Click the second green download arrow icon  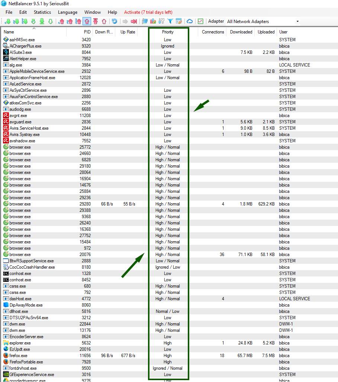(16, 22)
